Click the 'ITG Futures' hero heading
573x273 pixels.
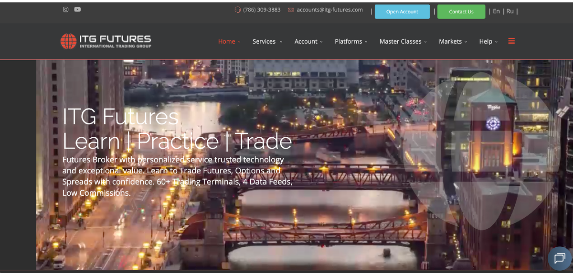point(120,117)
